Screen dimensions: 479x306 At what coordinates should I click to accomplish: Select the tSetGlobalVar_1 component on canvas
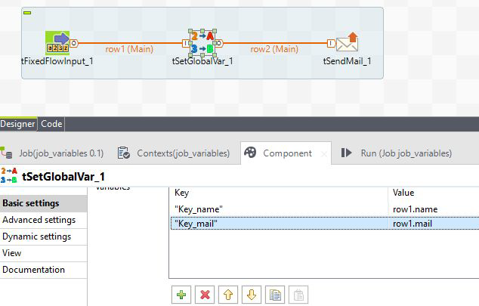point(202,43)
